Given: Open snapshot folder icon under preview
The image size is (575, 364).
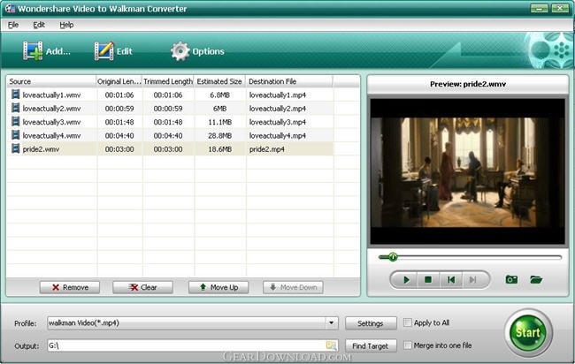Looking at the screenshot, I should pos(536,280).
